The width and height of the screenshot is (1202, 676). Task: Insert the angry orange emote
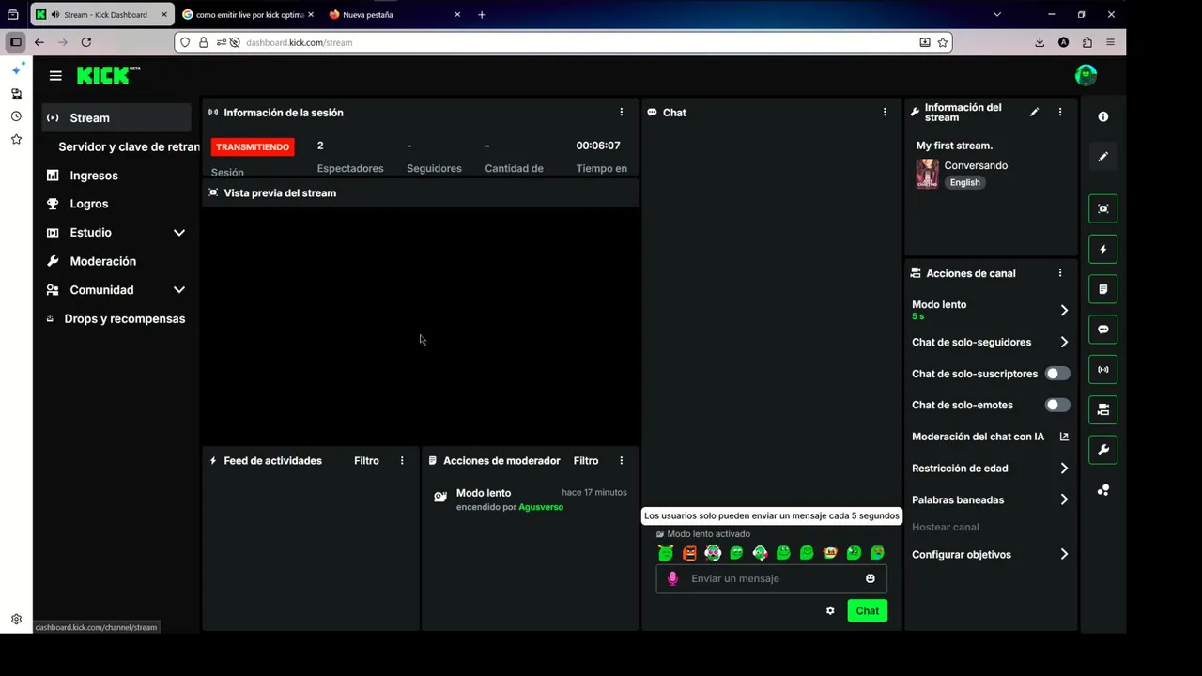[689, 553]
